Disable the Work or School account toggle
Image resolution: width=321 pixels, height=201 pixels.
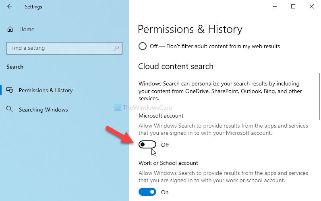pos(147,192)
